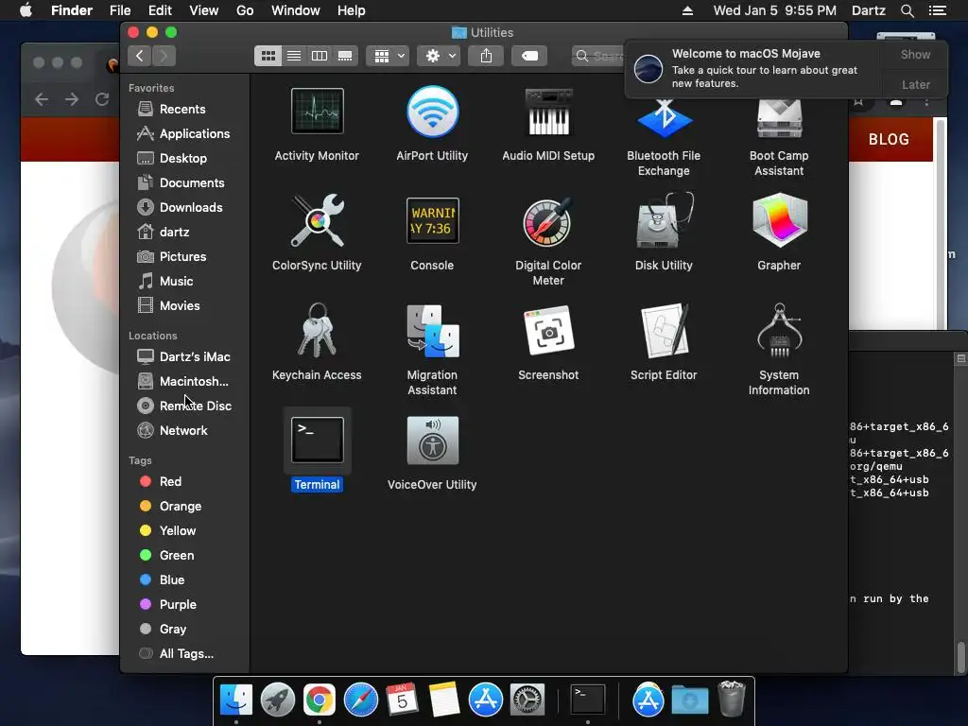Open the View menu

204,10
